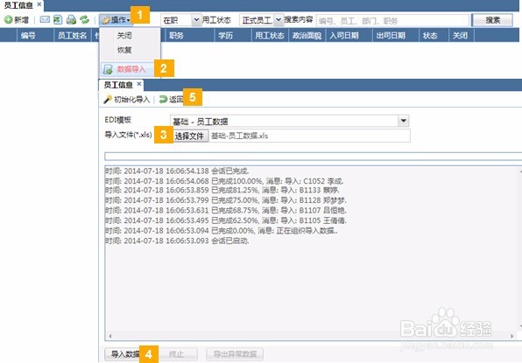Select 恢复 in the 操作 menu

(124, 50)
